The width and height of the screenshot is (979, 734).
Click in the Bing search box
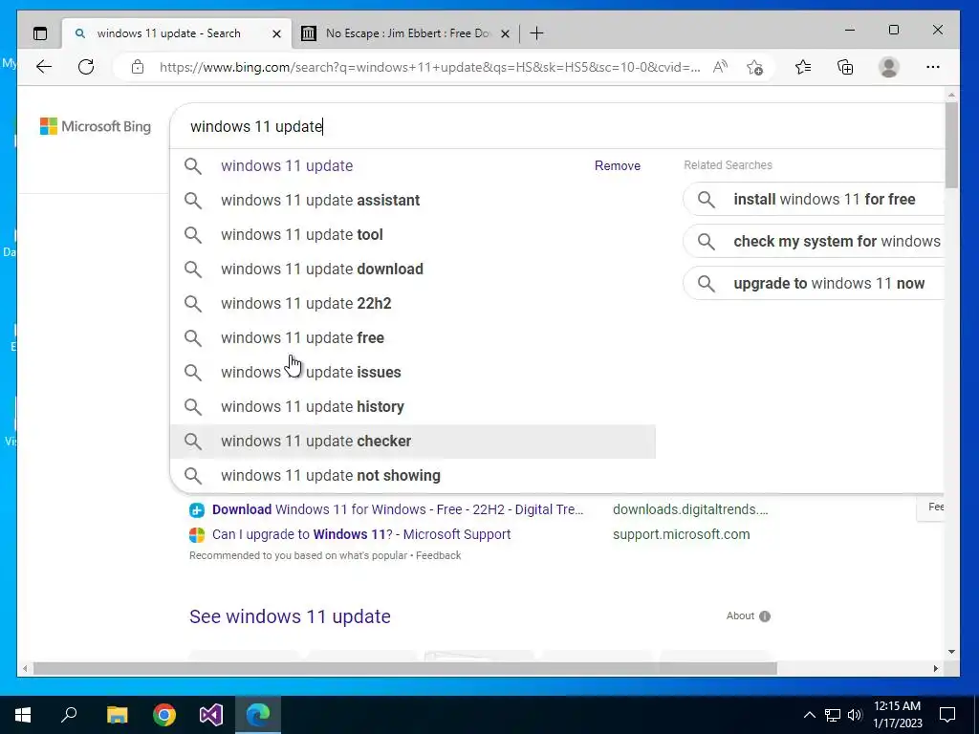coord(555,126)
